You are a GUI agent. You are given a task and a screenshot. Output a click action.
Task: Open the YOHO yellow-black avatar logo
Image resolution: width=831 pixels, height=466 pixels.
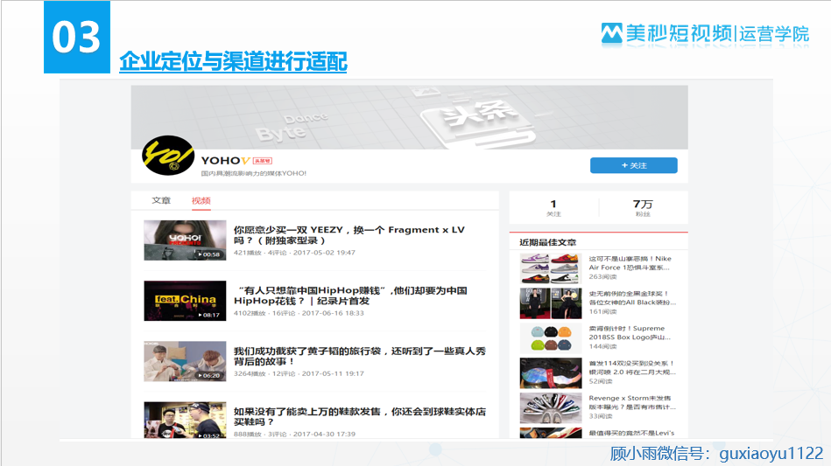coord(168,156)
